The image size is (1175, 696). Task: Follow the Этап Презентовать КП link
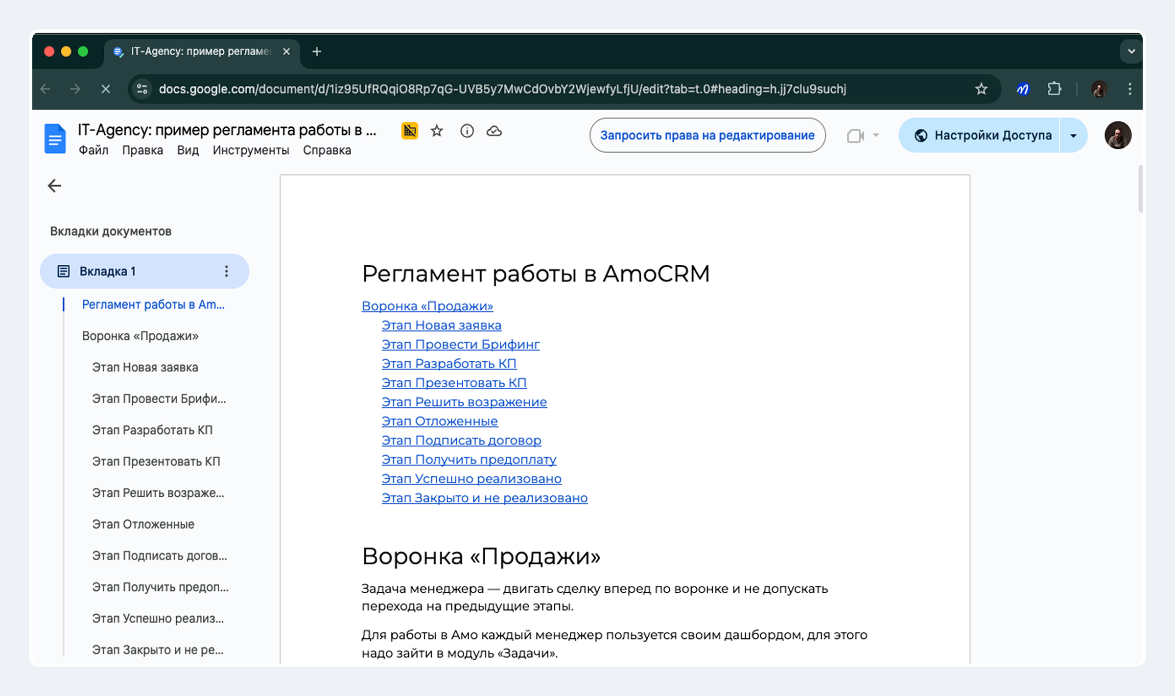tap(454, 383)
